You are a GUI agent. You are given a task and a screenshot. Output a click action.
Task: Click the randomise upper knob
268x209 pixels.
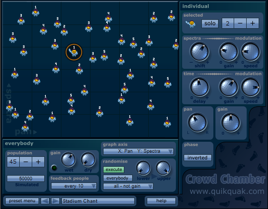(163, 168)
